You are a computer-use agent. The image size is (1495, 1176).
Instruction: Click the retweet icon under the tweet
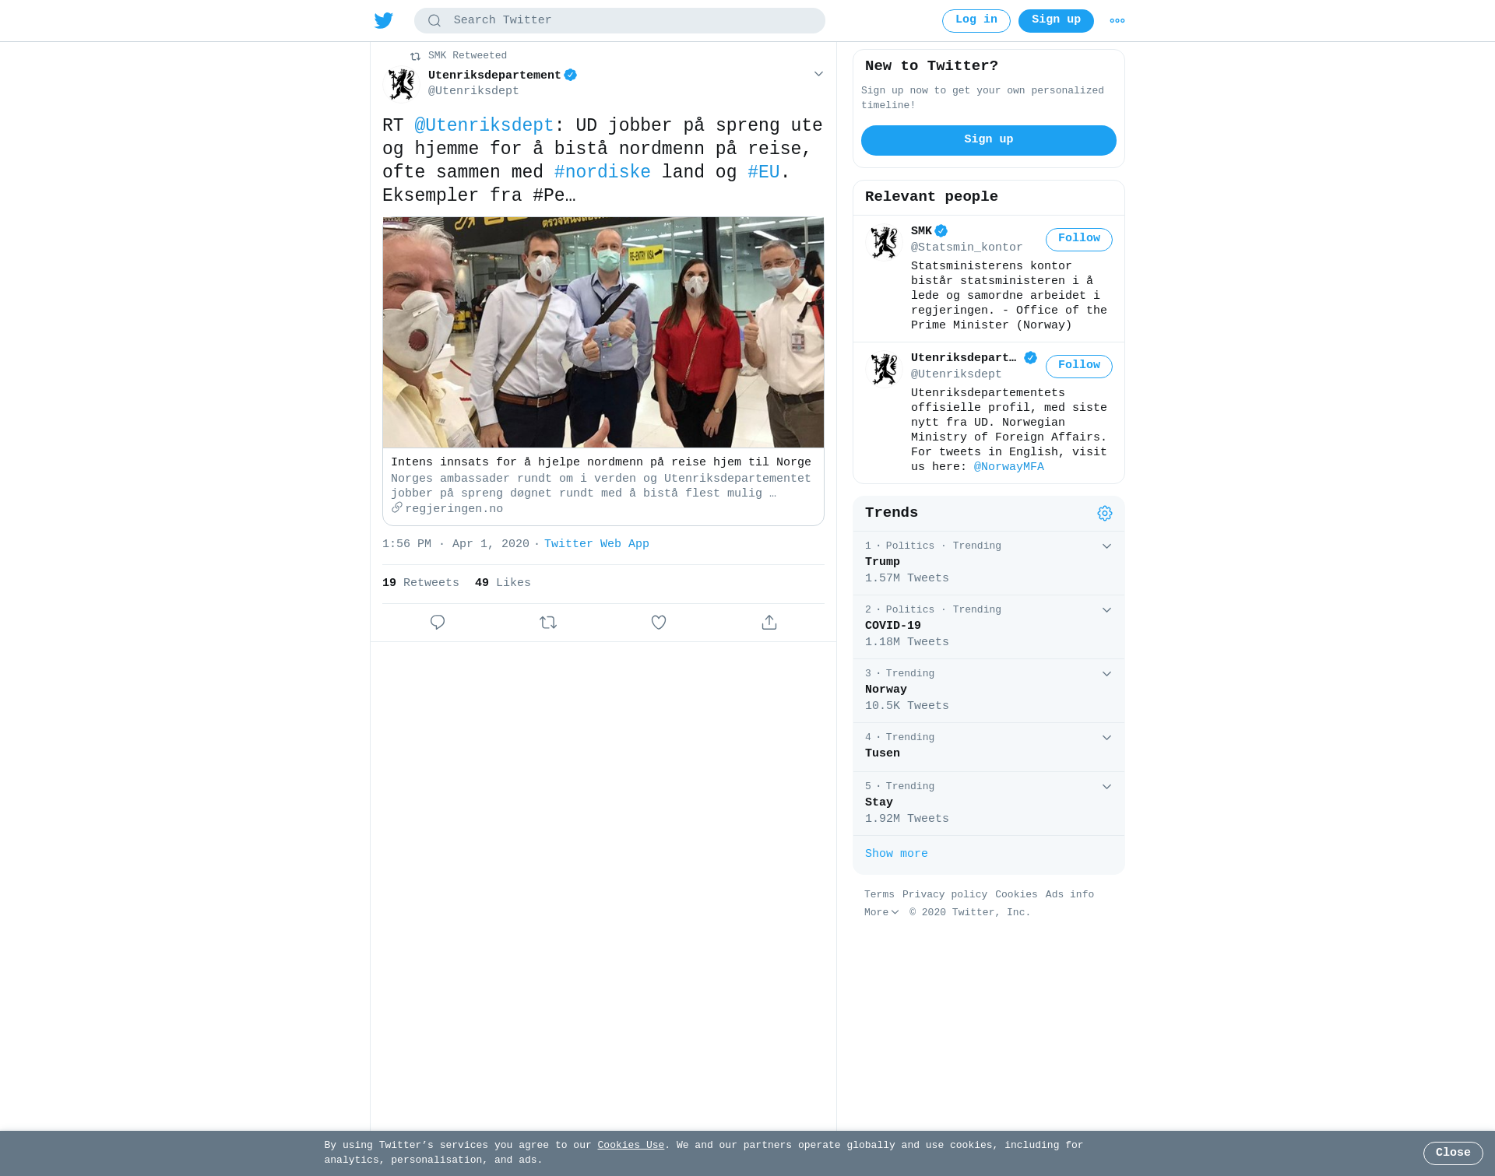click(x=548, y=622)
